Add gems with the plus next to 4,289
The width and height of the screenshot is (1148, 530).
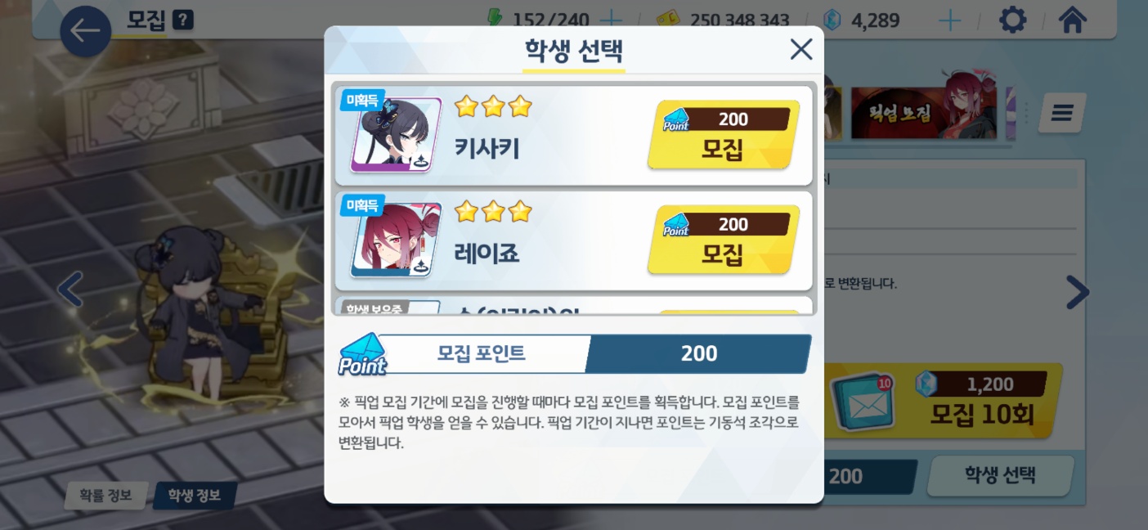tap(949, 20)
